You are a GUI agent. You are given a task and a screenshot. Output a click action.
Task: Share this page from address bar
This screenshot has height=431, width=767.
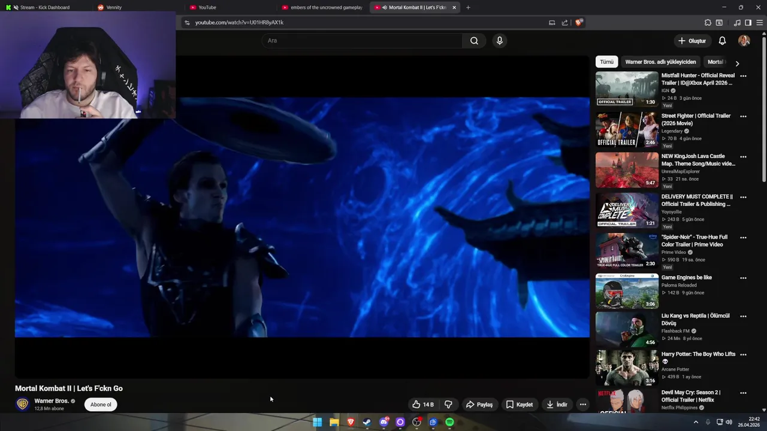(564, 23)
